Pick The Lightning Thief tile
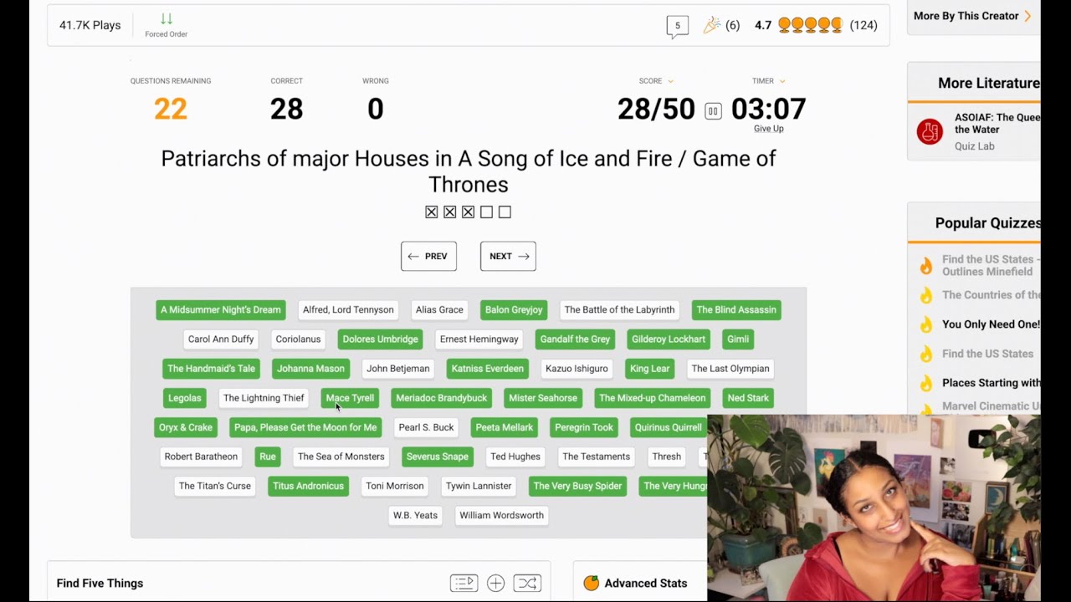 tap(264, 398)
